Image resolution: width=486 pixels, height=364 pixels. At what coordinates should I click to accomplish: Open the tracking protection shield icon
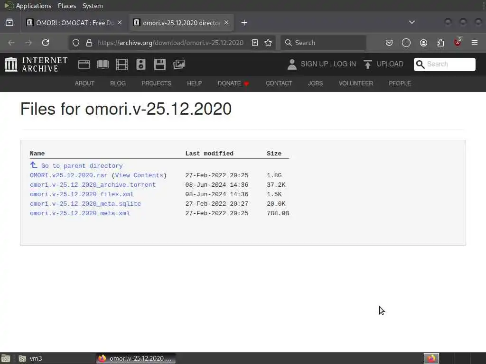pos(76,43)
